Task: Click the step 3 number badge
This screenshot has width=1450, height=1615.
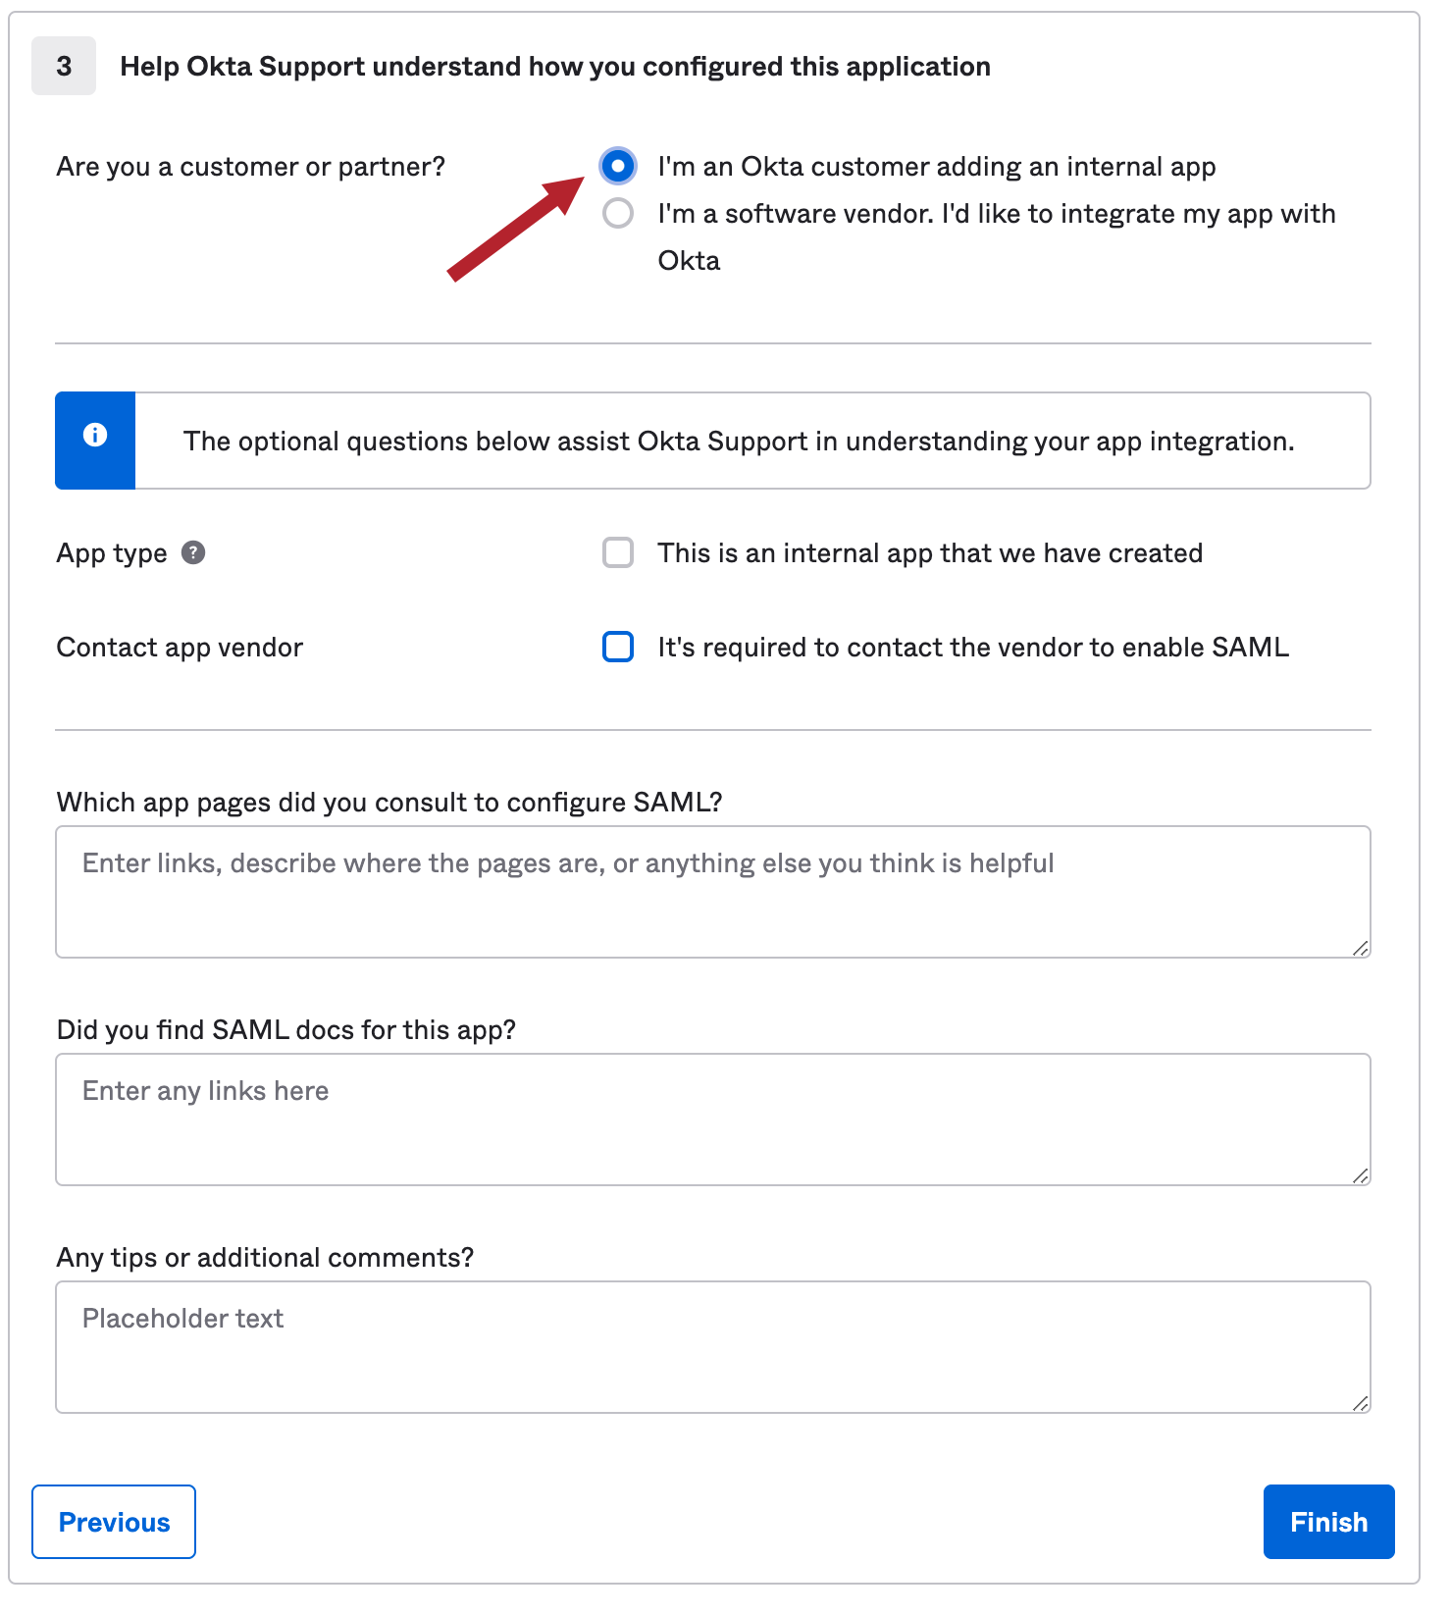Action: coord(64,67)
